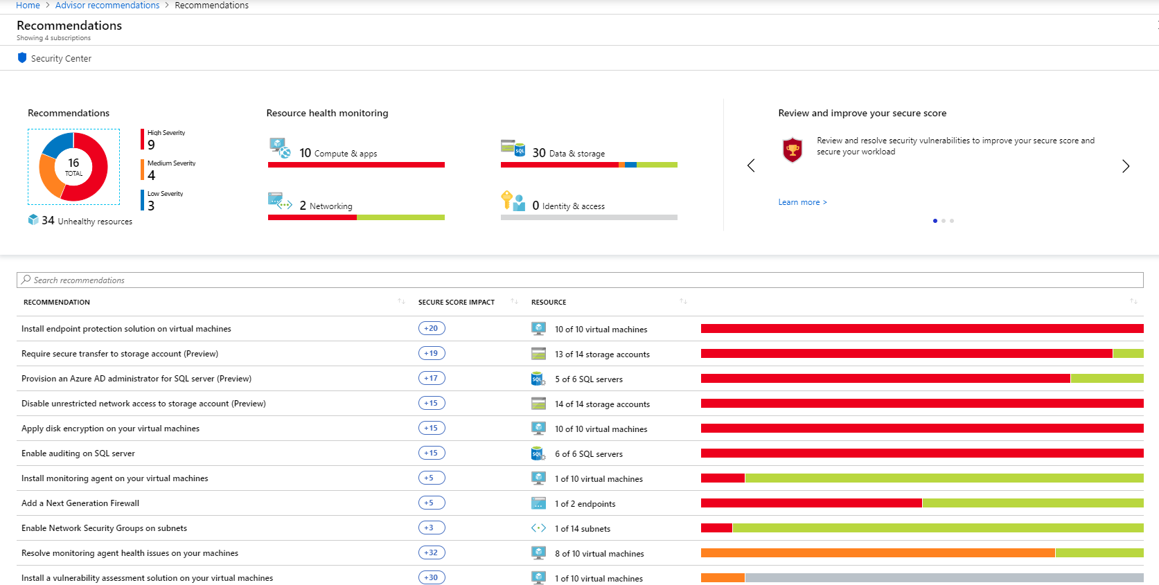Click the status bar for 13 of 14 storage accounts
This screenshot has height=585, width=1159.
tap(922, 354)
